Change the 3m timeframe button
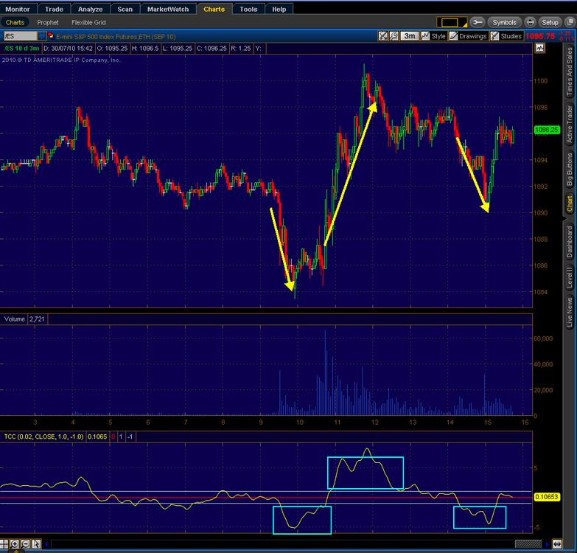The width and height of the screenshot is (577, 553). point(409,36)
